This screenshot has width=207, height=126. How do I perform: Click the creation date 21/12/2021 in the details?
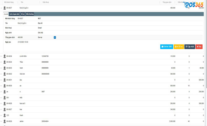pyautogui.click(x=23, y=42)
